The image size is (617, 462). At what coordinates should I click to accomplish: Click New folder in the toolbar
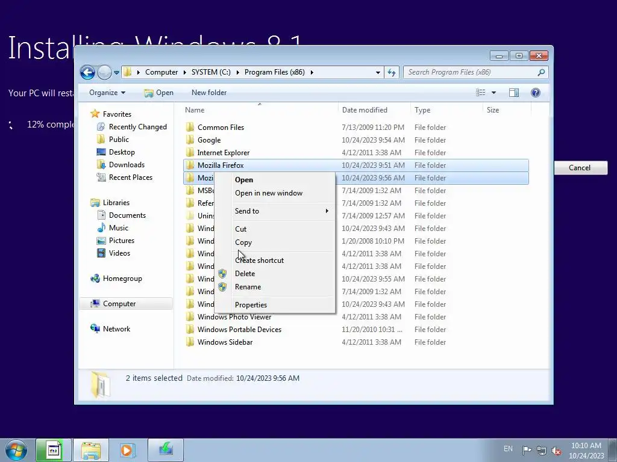point(209,93)
